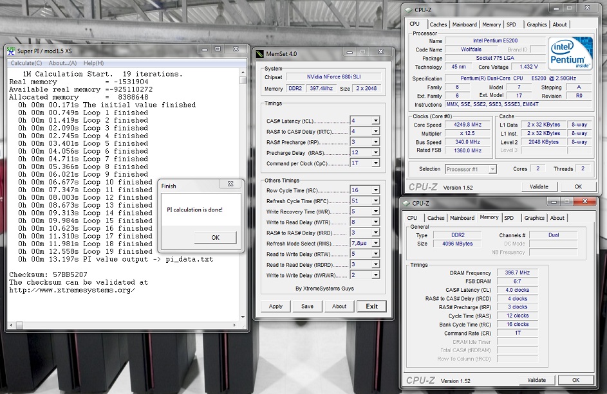607x394 pixels.
Task: Expand the Row Cycle Time (tRC) dropdown
Action: (375, 190)
